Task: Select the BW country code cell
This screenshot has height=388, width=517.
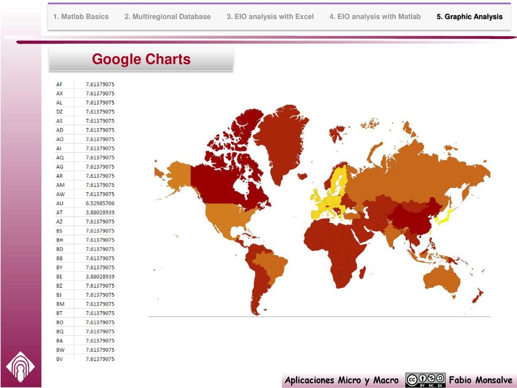Action: [60, 350]
